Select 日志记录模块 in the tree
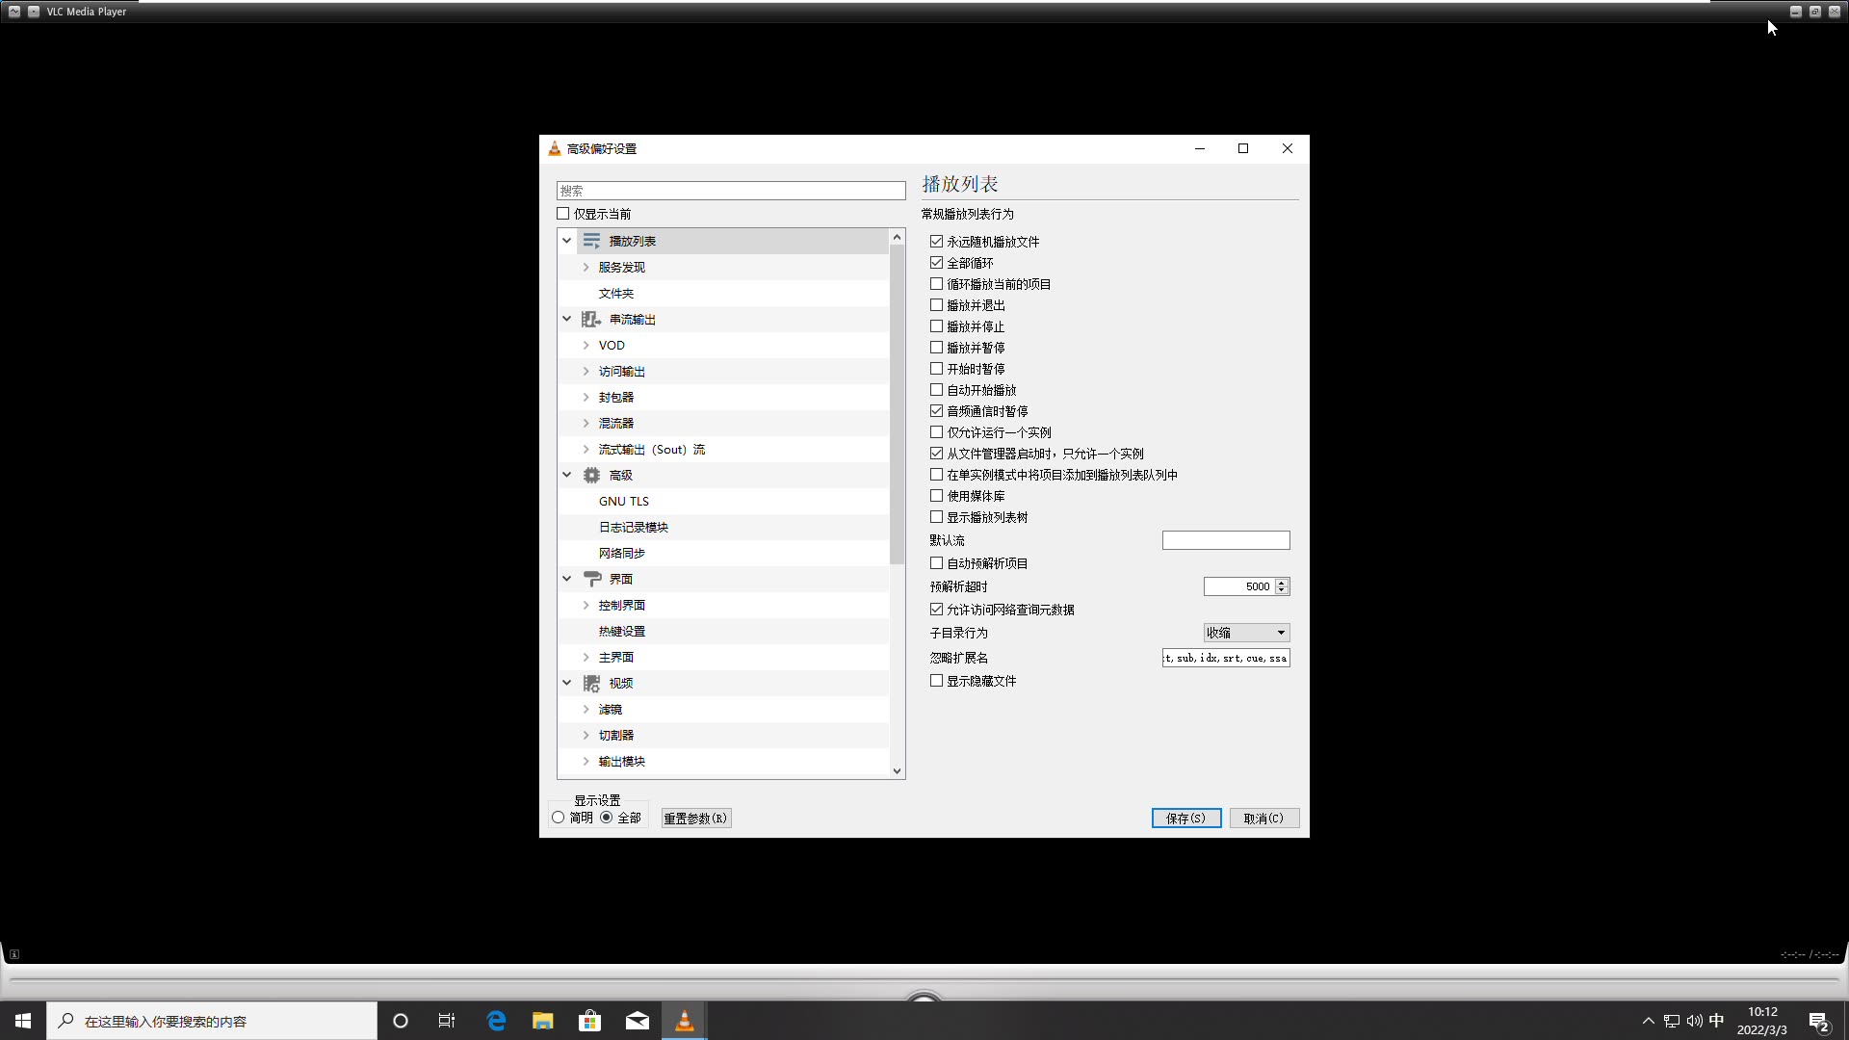Image resolution: width=1849 pixels, height=1040 pixels. pos(634,527)
